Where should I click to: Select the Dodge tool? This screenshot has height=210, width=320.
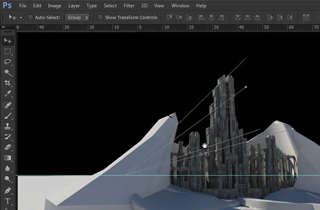tap(7, 179)
